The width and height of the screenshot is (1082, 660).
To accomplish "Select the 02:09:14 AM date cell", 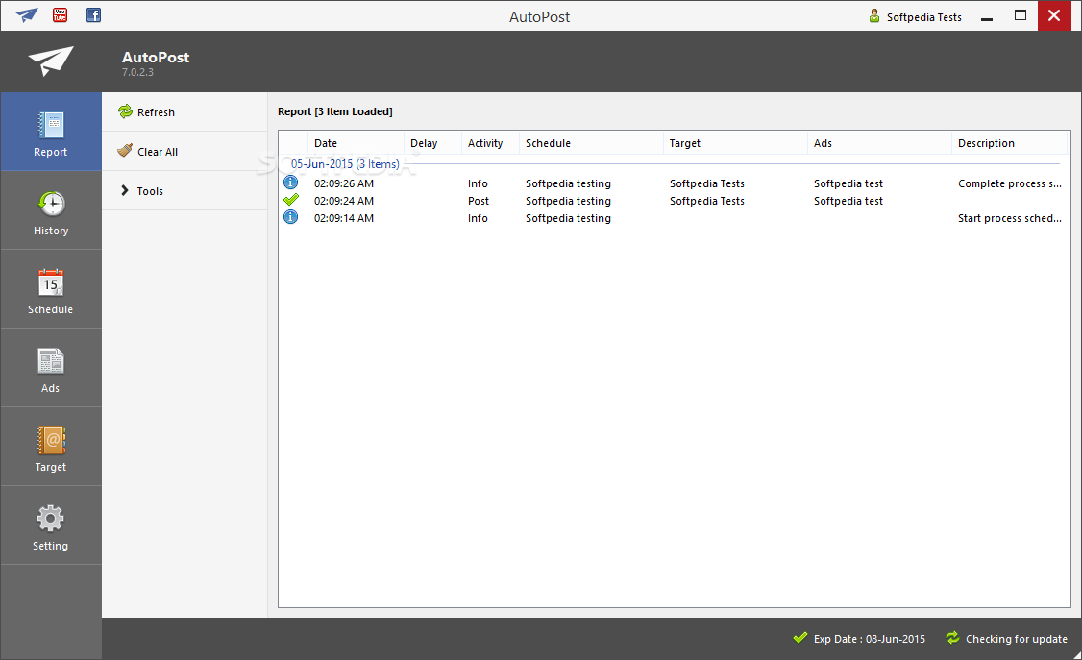I will pos(344,218).
